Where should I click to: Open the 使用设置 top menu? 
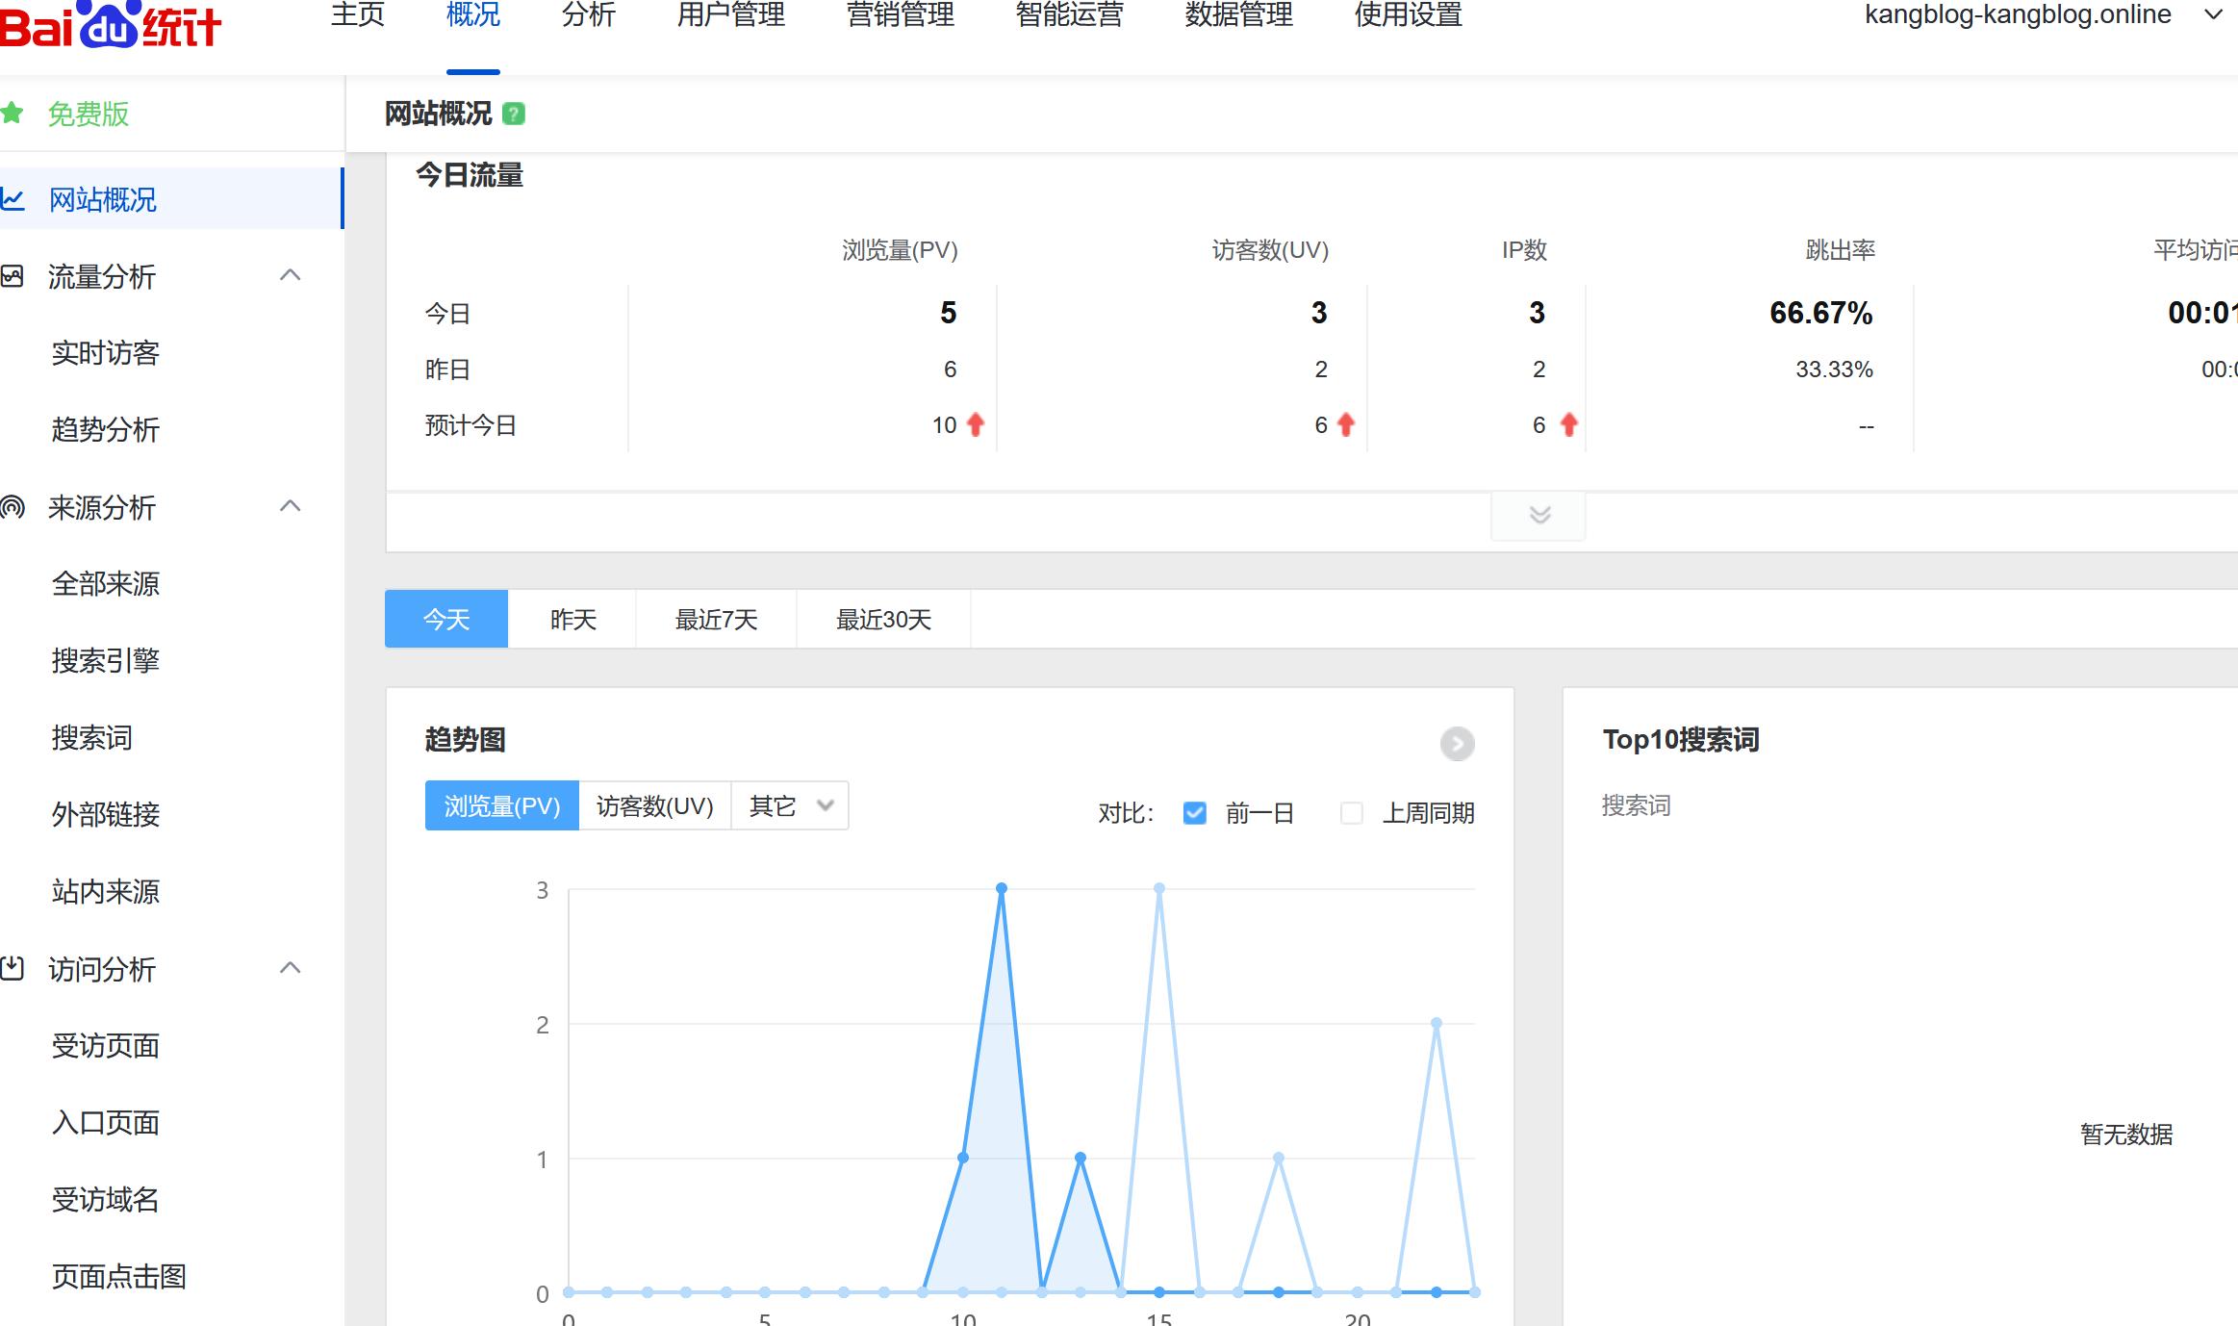pos(1409,15)
